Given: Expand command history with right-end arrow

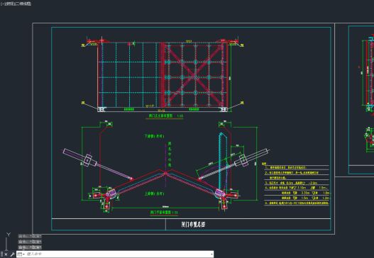Looking at the screenshot, I should pyautogui.click(x=211, y=254).
